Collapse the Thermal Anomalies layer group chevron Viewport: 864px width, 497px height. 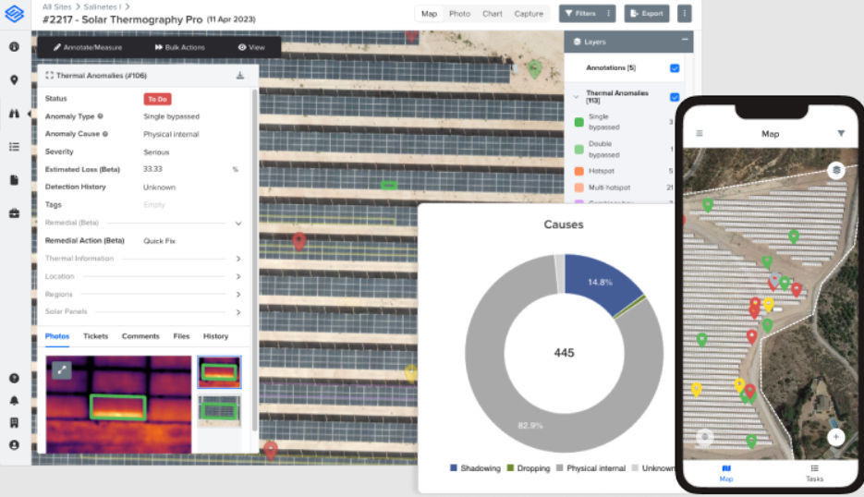577,97
